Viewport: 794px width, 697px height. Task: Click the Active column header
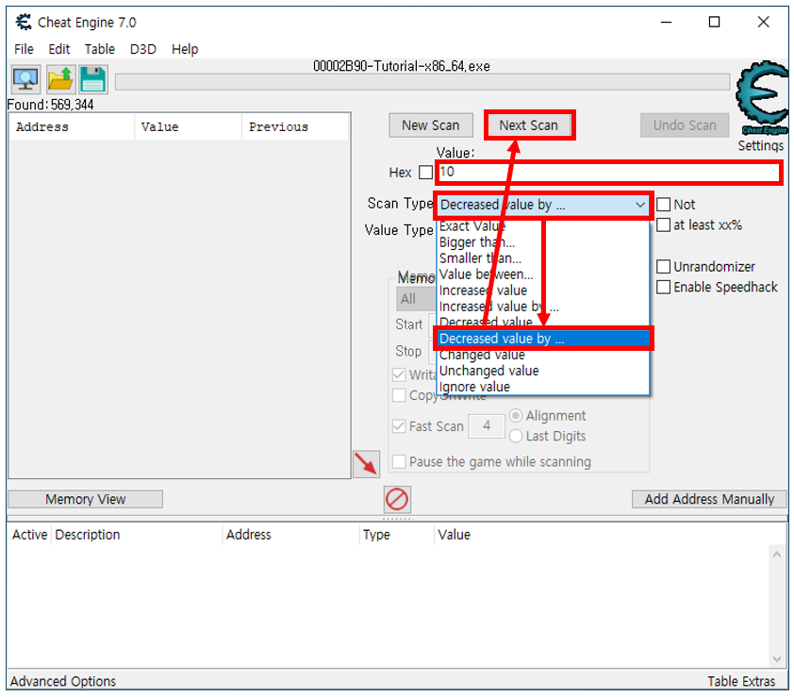click(29, 535)
